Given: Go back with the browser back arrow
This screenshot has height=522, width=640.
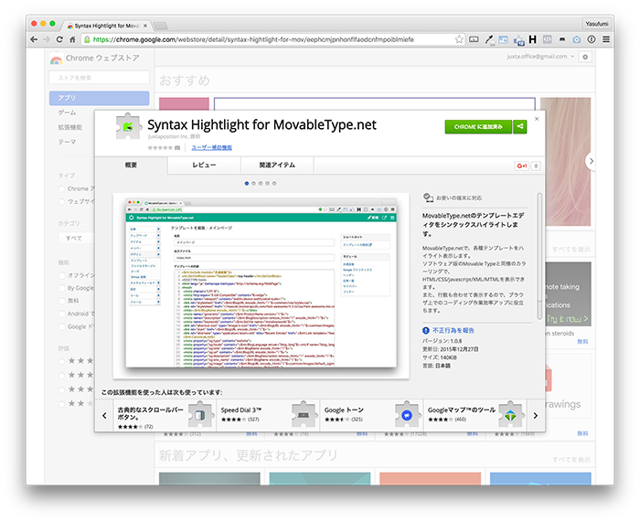Looking at the screenshot, I should point(35,39).
